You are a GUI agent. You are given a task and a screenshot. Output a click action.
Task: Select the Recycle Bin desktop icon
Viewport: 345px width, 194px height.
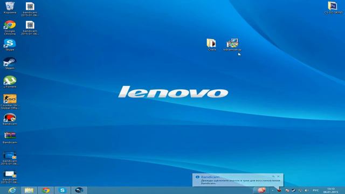tap(10, 8)
